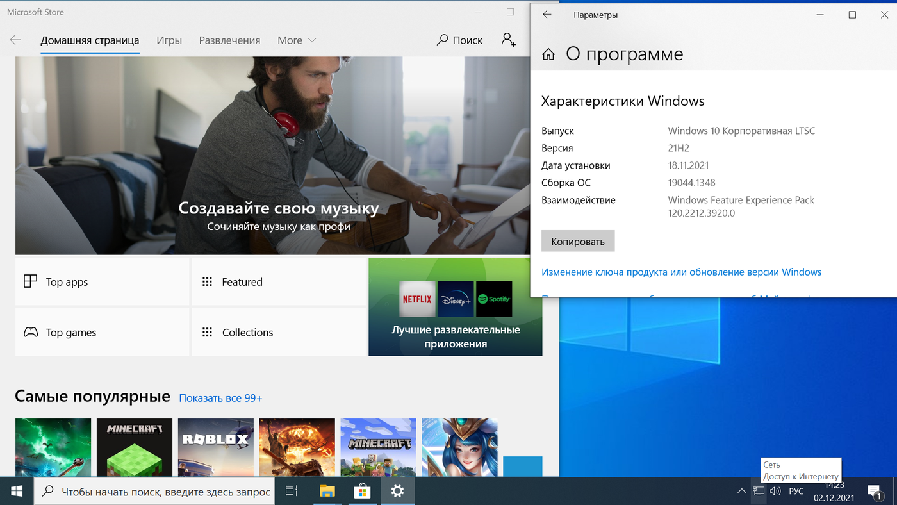Click the Характеристики Windows heading
The image size is (897, 505).
[623, 101]
